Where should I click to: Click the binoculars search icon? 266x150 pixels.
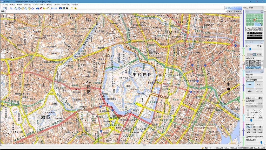click(37, 8)
